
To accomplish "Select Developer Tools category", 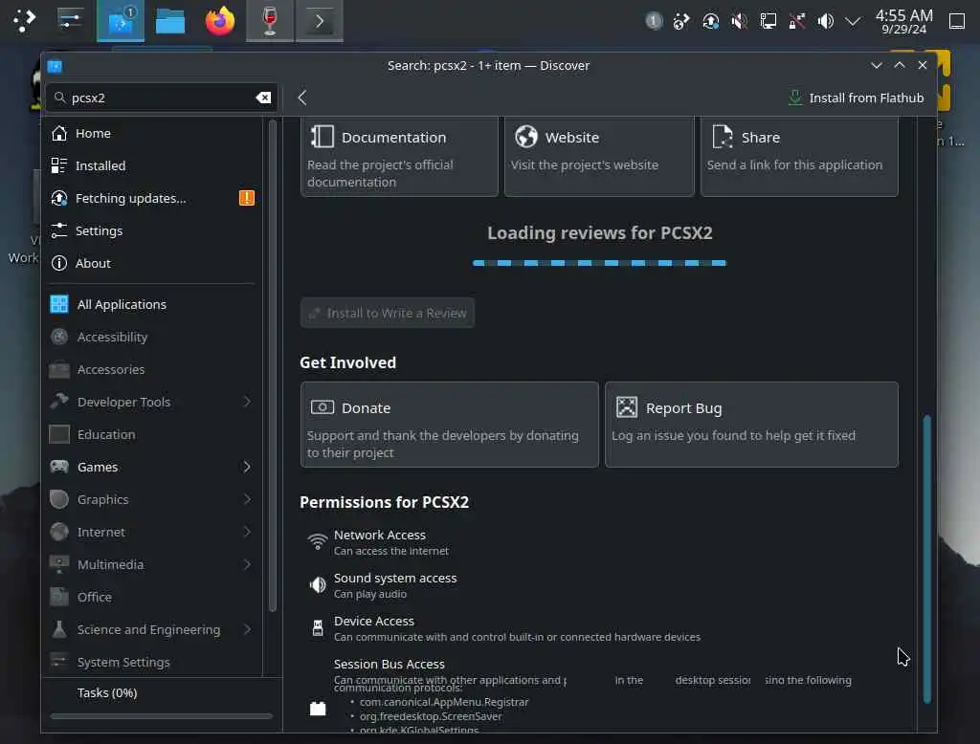I will [x=152, y=402].
